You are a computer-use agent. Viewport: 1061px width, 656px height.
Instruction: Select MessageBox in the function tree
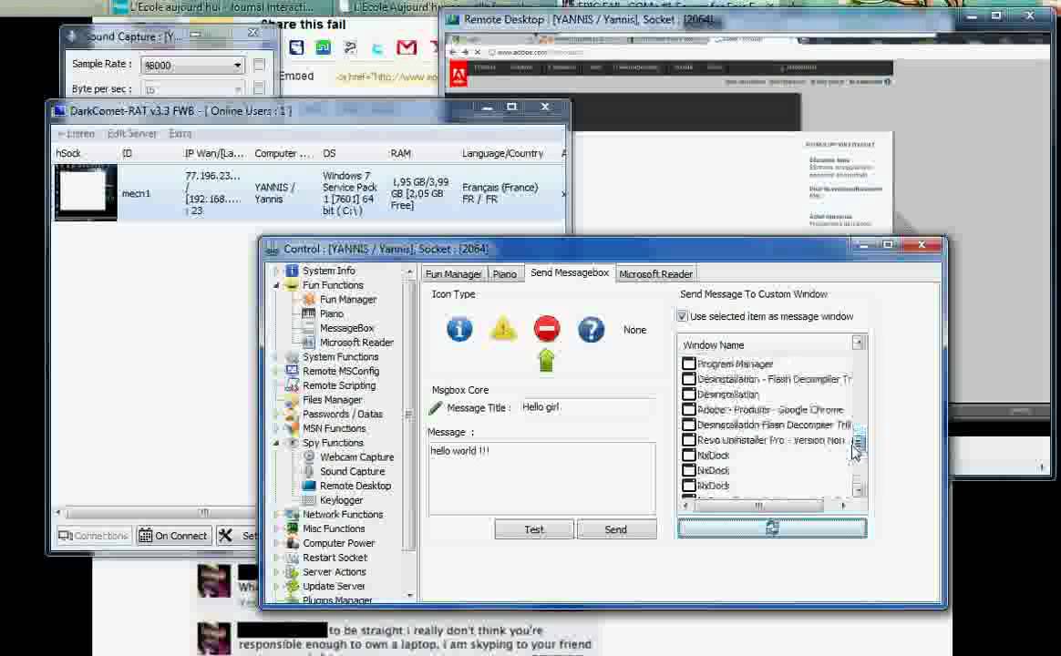[x=346, y=328]
